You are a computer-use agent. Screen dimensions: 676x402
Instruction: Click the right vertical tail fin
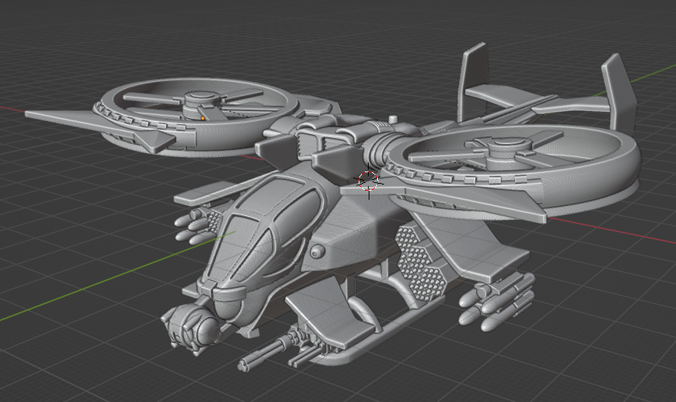click(x=619, y=92)
